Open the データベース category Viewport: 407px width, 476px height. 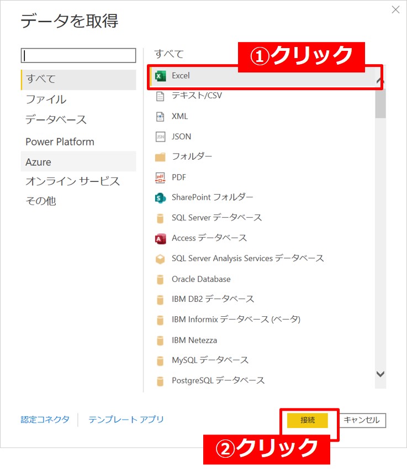(x=56, y=120)
